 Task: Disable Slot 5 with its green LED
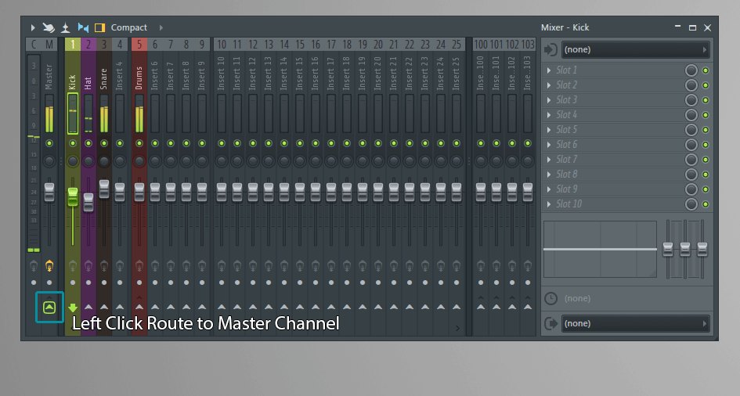(x=706, y=130)
